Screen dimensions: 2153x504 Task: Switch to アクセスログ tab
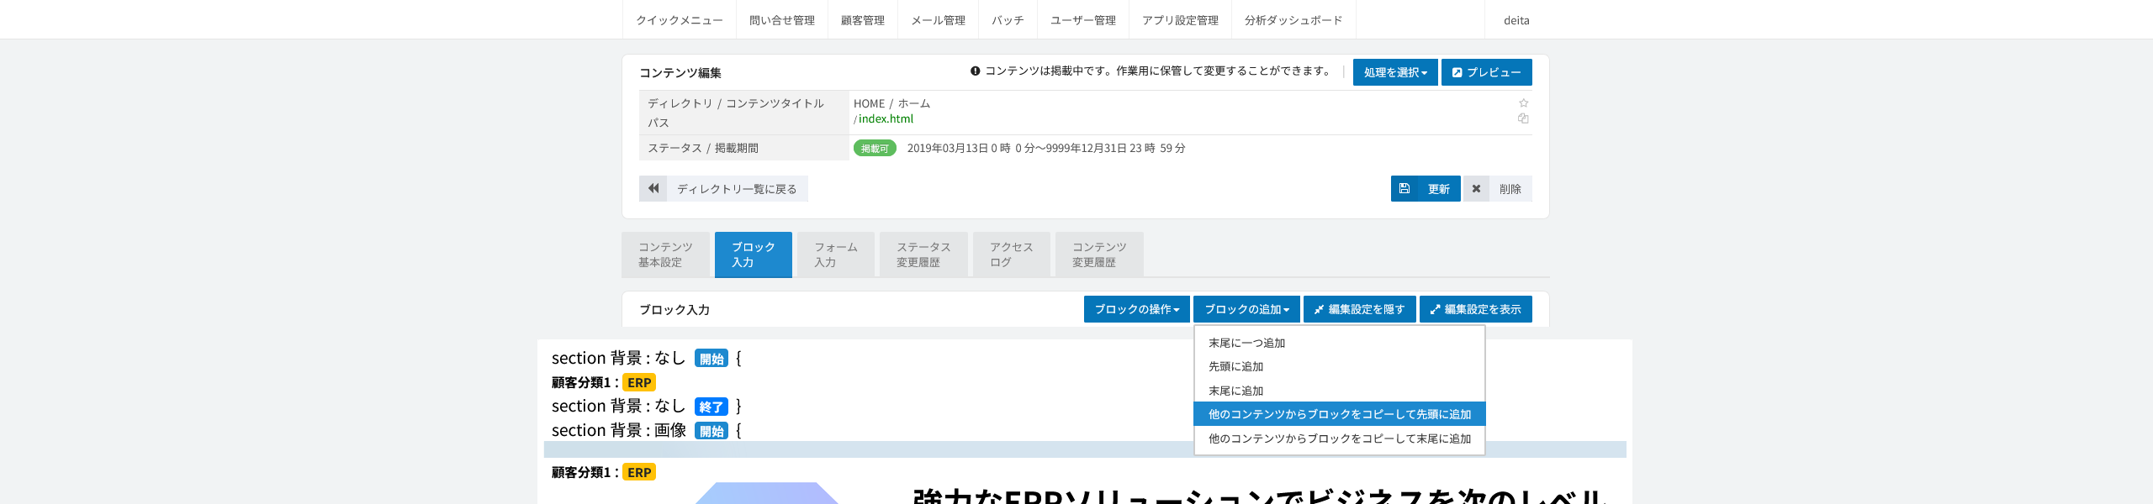coord(1012,255)
